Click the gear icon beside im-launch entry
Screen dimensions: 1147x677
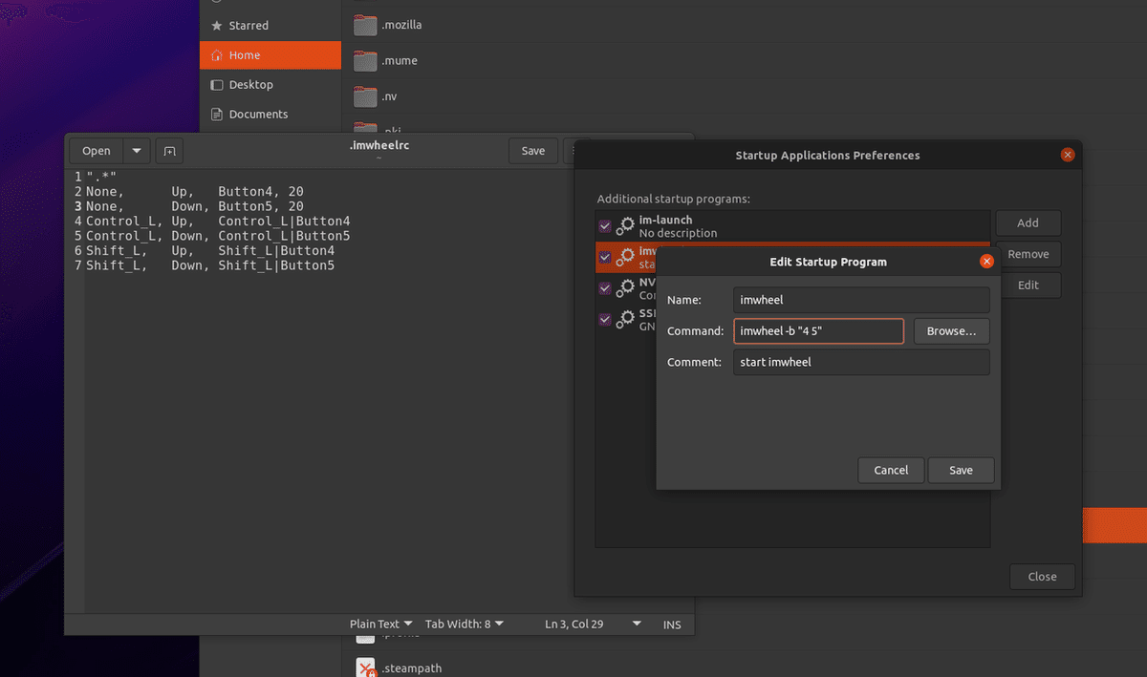(x=625, y=225)
